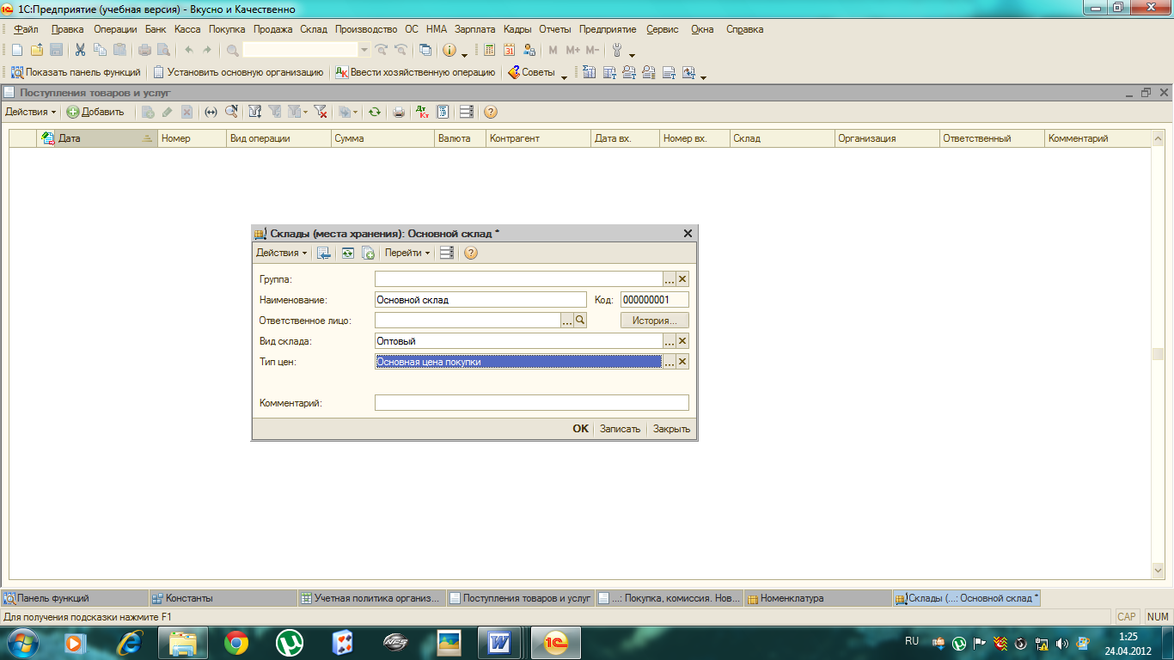Image resolution: width=1174 pixels, height=660 pixels.
Task: Open the Склад menu
Action: click(314, 29)
